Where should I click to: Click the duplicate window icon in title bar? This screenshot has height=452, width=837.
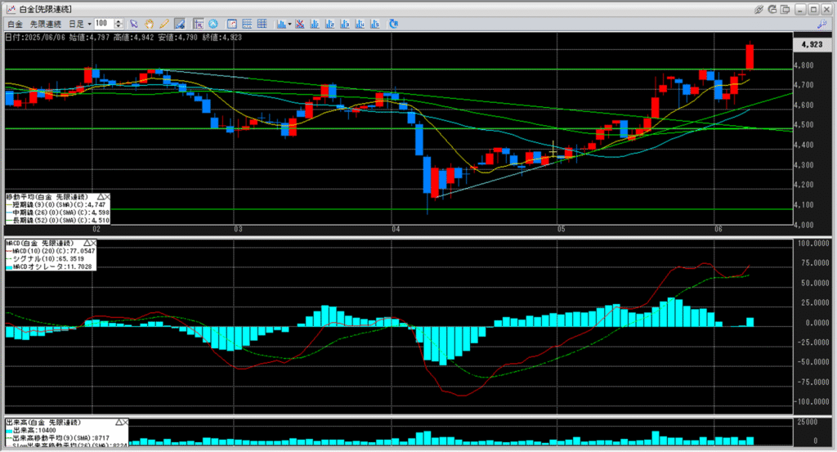point(787,8)
